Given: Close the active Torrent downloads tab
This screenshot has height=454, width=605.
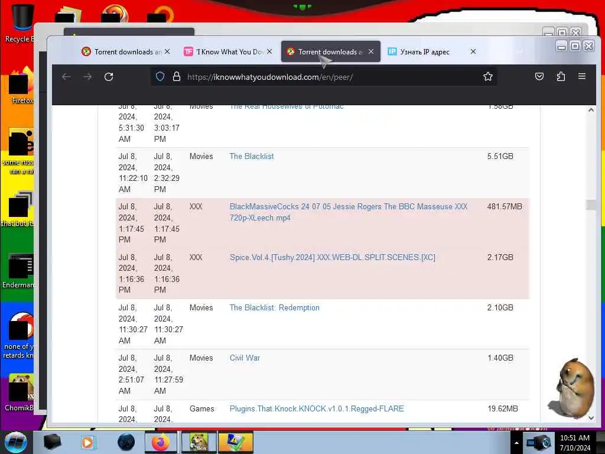Looking at the screenshot, I should (x=371, y=51).
